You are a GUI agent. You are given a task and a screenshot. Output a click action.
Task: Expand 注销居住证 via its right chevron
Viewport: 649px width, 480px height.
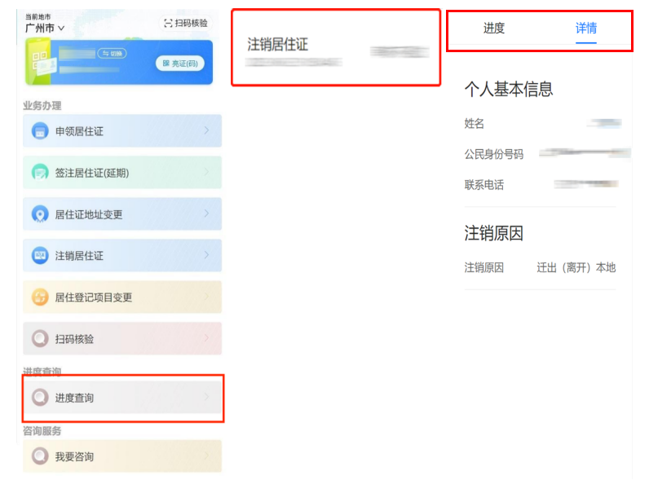pos(206,255)
